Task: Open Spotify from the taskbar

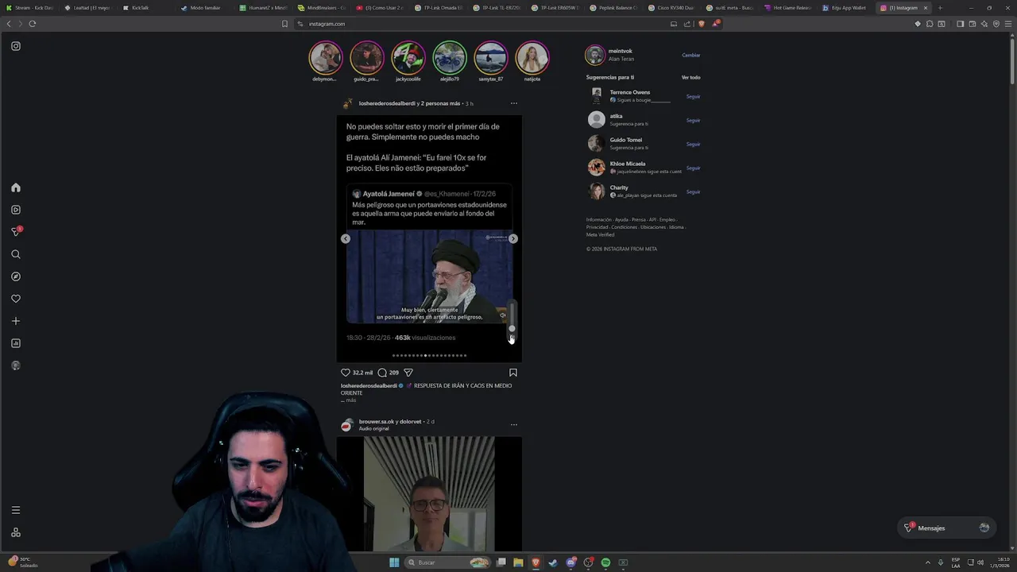Action: tap(605, 562)
